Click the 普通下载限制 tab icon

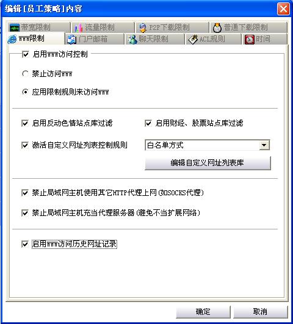click(x=217, y=27)
